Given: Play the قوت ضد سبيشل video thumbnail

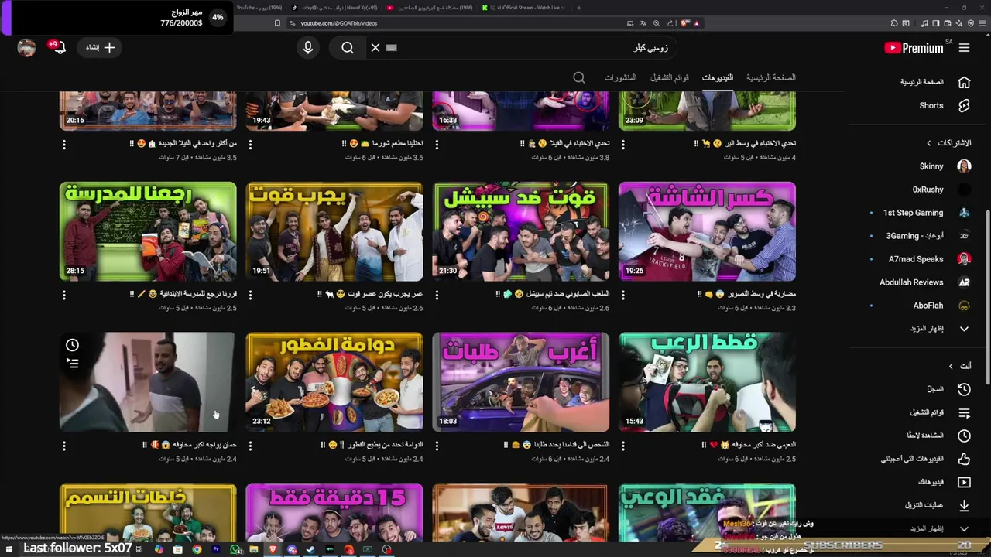Looking at the screenshot, I should [521, 231].
